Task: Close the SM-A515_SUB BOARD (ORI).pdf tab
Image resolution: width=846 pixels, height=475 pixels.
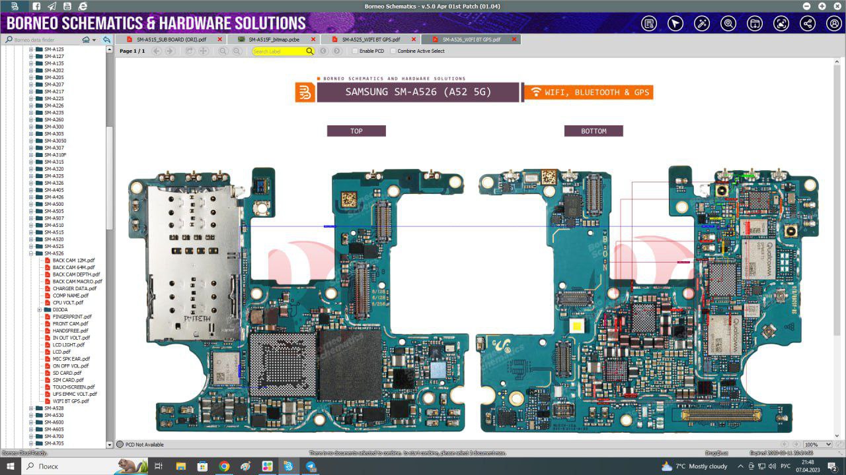Action: (219, 40)
